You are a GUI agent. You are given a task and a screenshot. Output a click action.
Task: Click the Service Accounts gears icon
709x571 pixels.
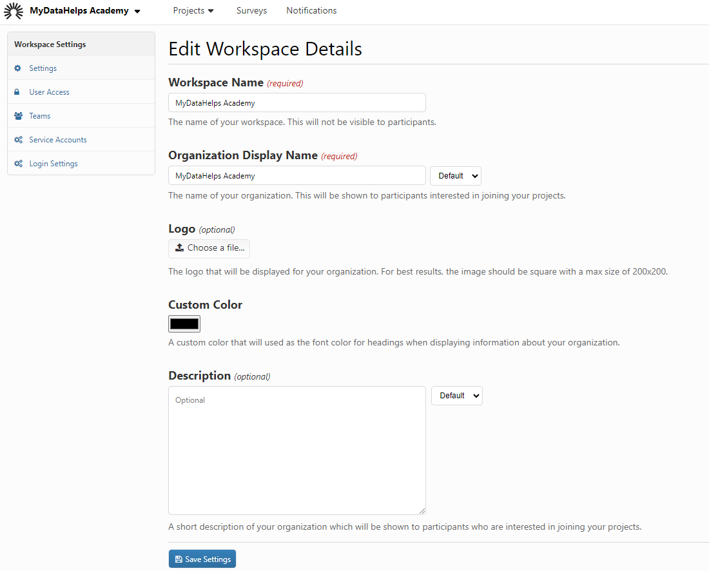coord(18,140)
